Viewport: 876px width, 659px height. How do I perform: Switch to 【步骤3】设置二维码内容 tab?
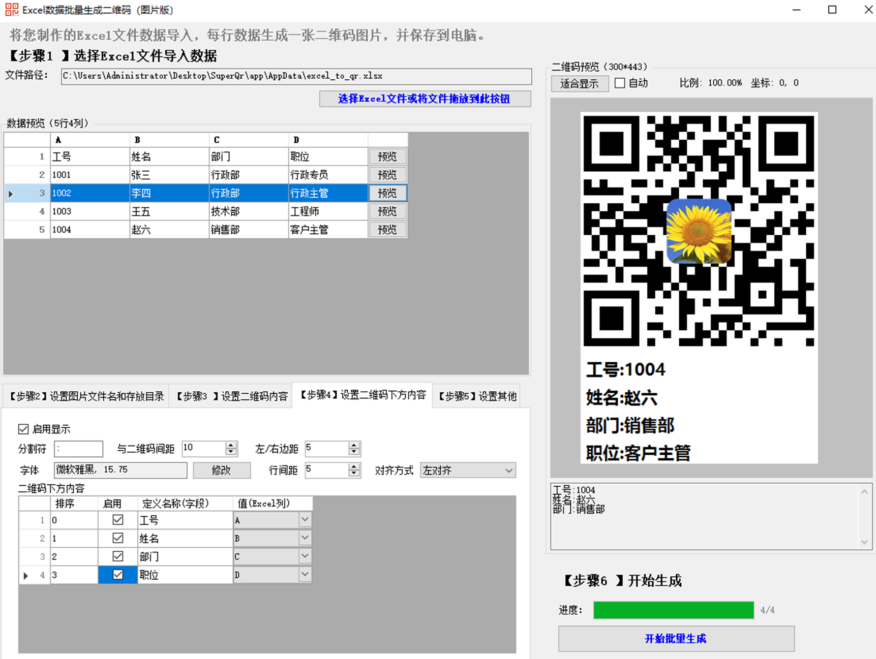[230, 397]
